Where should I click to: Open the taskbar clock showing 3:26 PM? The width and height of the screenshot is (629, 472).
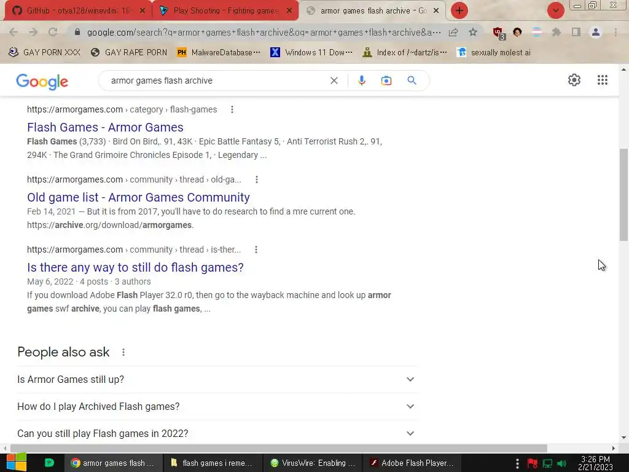(x=595, y=463)
